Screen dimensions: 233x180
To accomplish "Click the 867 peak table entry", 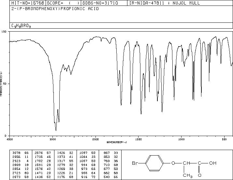I will 107,153.
